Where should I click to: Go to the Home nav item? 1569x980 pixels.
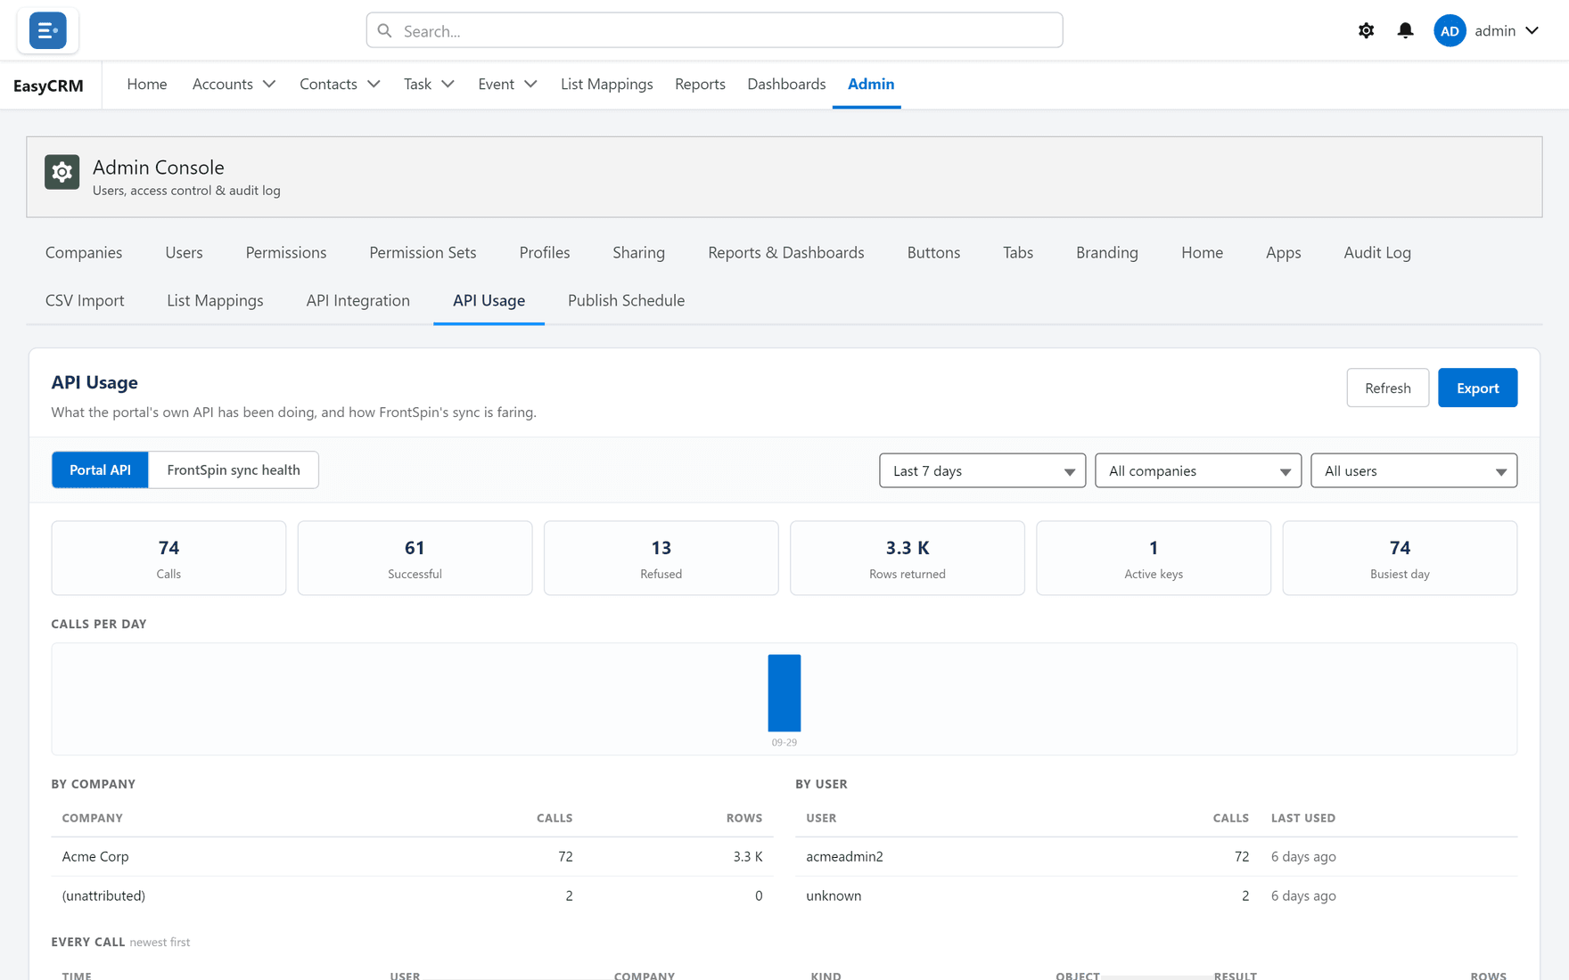[x=147, y=84]
